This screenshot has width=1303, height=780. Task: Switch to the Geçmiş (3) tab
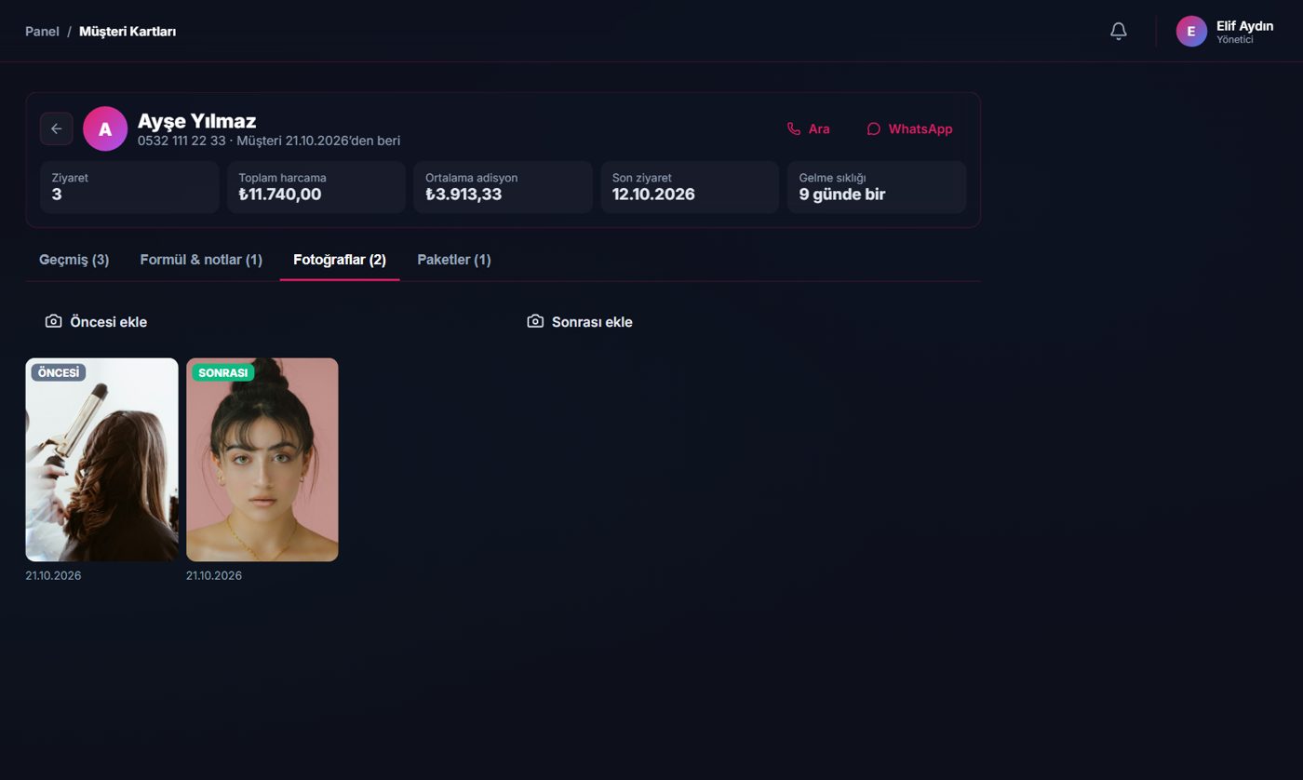click(74, 260)
